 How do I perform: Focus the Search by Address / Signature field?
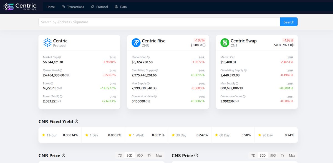159,22
